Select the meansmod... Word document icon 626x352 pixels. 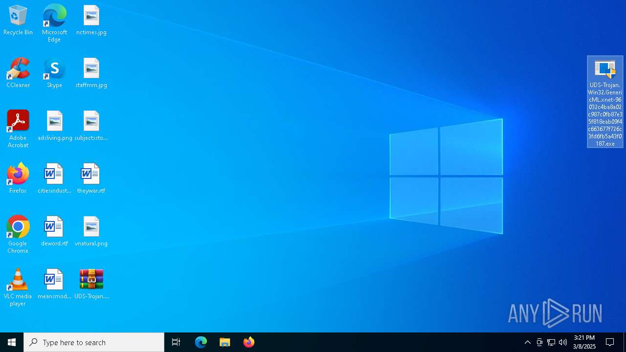[54, 285]
